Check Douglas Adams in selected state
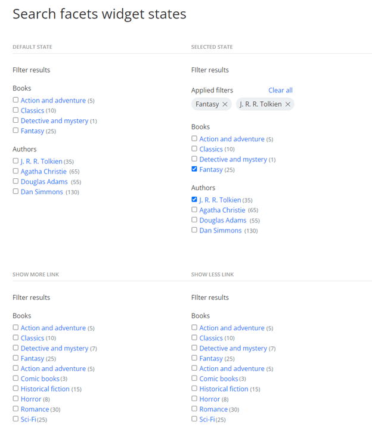 click(194, 220)
